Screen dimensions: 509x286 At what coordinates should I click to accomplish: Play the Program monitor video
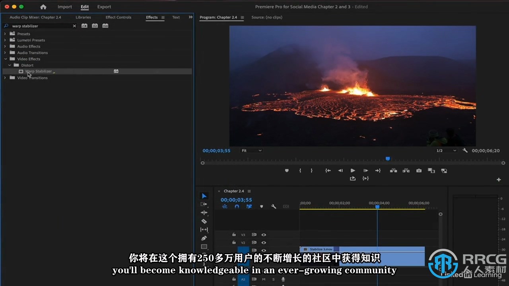coord(353,170)
